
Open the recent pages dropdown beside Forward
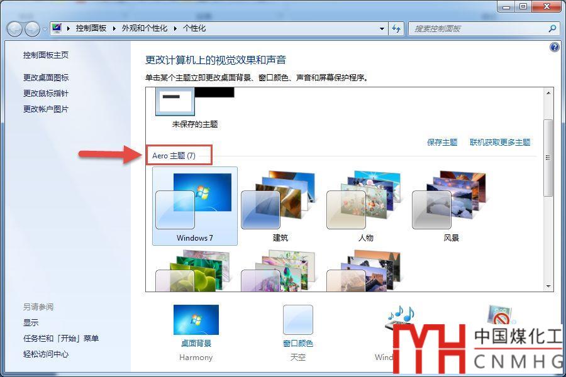click(x=45, y=29)
